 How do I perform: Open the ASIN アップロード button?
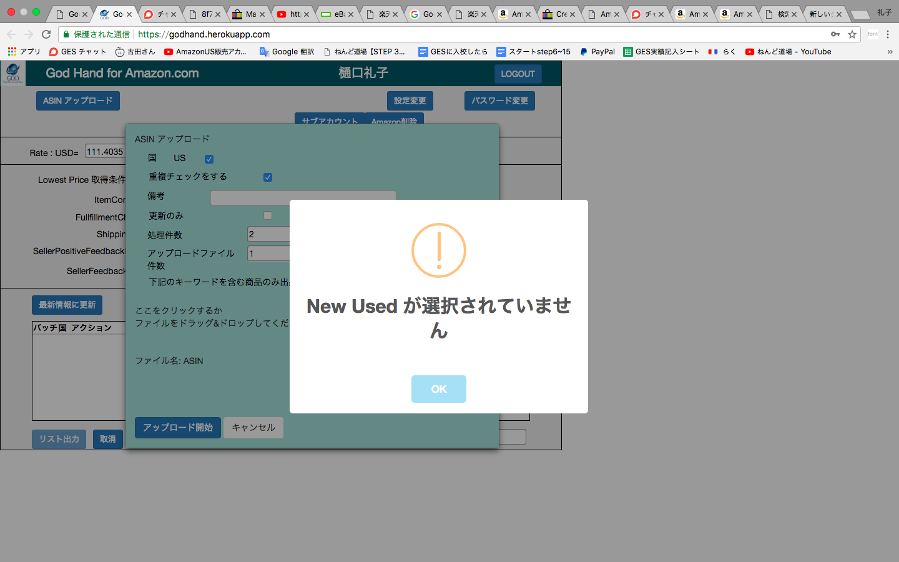tap(78, 101)
